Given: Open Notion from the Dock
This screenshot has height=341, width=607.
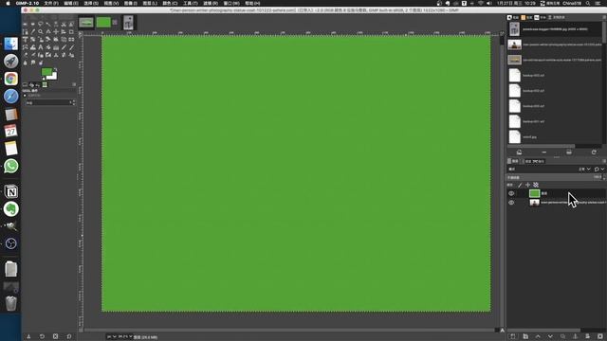Looking at the screenshot, I should click(x=10, y=191).
